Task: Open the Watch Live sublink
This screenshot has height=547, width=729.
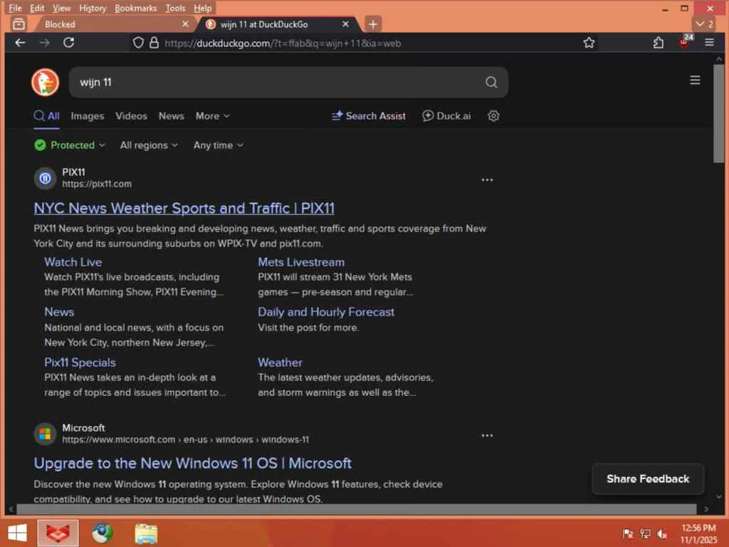Action: point(73,262)
